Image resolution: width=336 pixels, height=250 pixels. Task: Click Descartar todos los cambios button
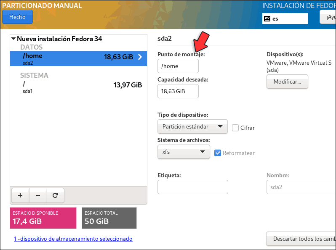(301, 239)
